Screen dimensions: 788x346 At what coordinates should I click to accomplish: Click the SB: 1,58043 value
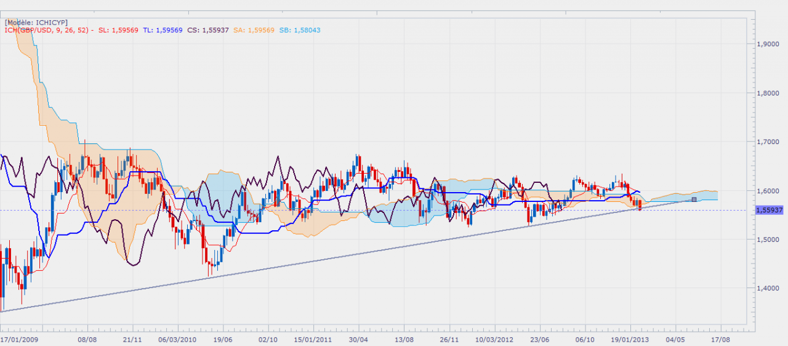300,30
